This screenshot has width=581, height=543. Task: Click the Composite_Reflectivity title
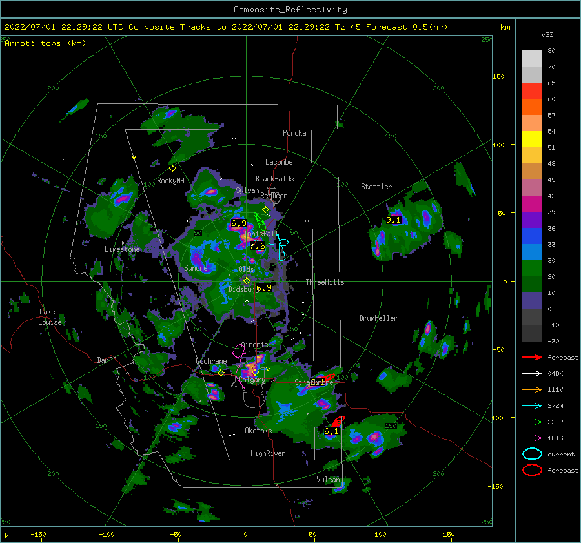(x=290, y=10)
